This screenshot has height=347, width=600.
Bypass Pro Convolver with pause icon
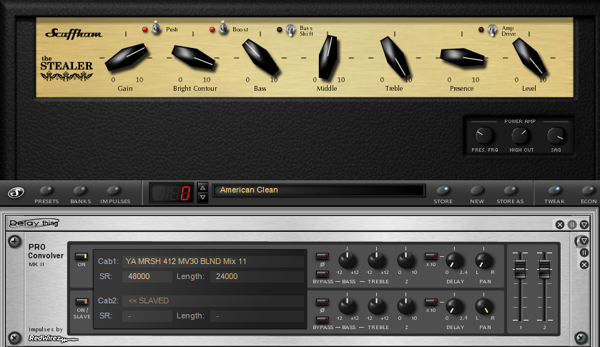(x=584, y=253)
